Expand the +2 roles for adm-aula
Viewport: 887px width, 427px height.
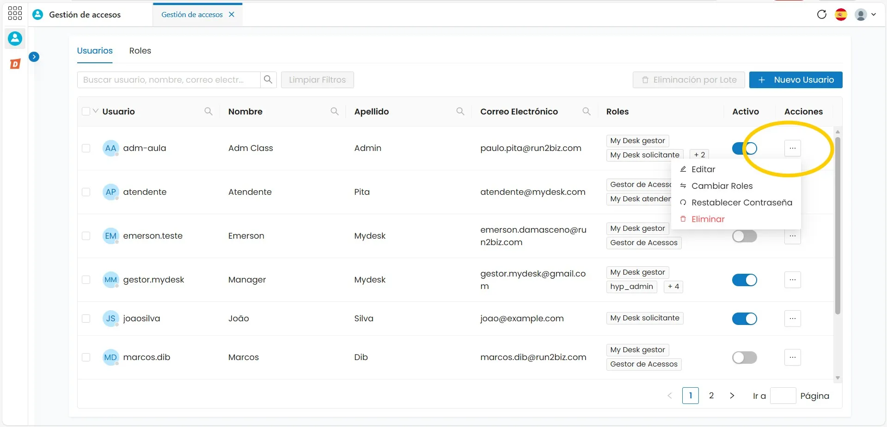click(x=699, y=155)
